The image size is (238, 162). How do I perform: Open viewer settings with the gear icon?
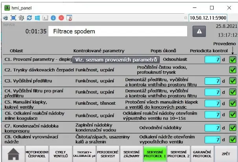21,18
